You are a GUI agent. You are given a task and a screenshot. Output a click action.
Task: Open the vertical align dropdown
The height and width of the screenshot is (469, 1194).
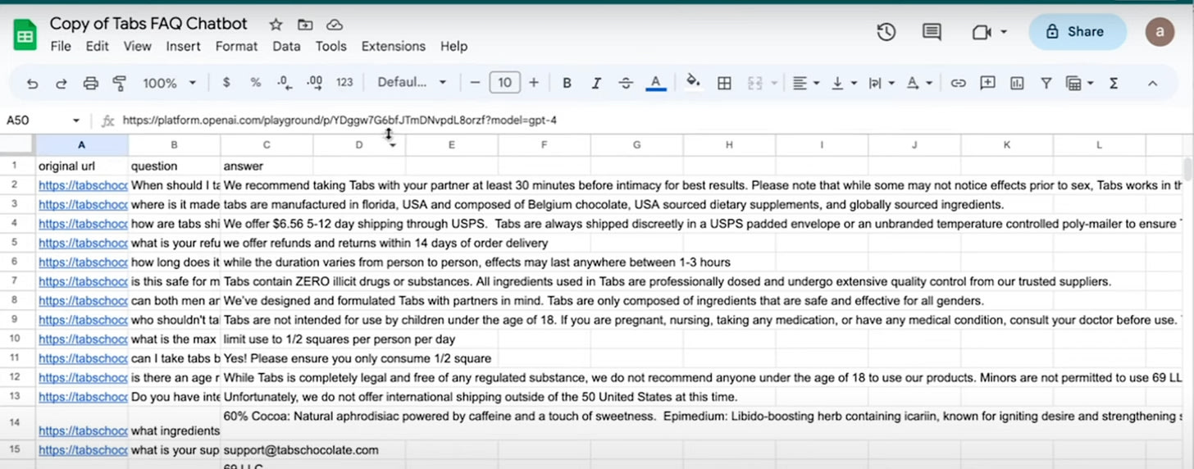tap(845, 83)
